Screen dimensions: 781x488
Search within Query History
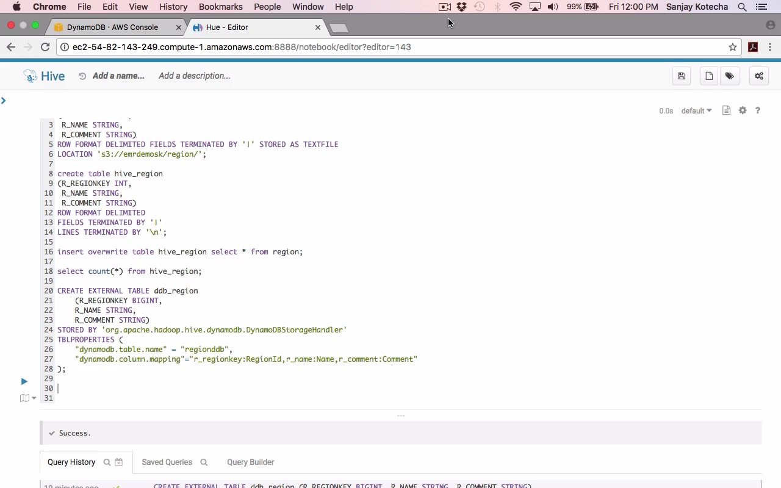click(x=107, y=462)
